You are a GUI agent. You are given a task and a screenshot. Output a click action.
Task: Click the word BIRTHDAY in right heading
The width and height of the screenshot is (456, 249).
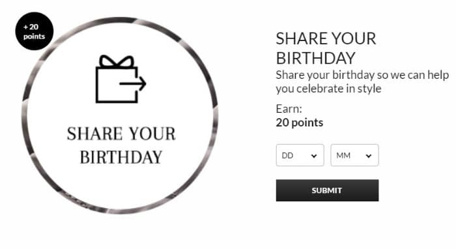315,58
